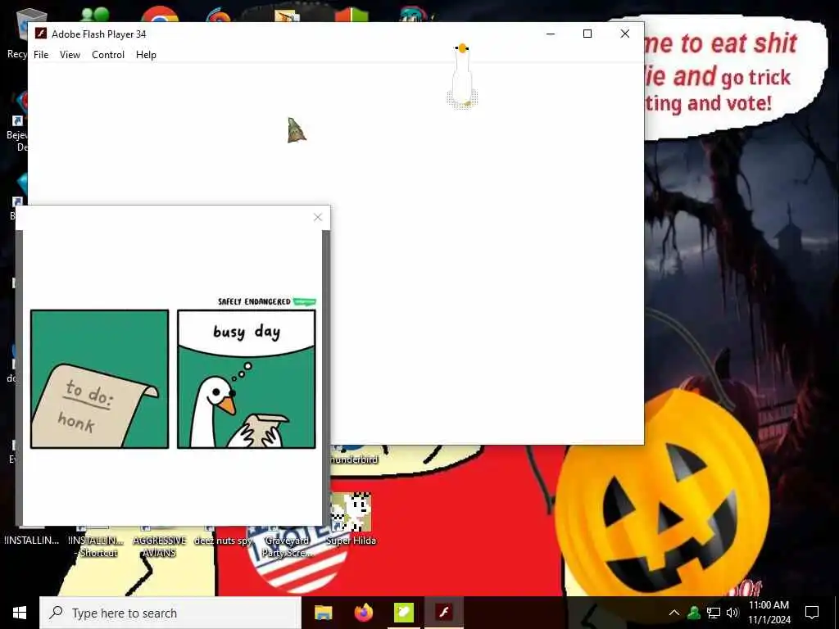Open the Action Center notifications icon
Viewport: 839px width, 629px height.
(812, 613)
